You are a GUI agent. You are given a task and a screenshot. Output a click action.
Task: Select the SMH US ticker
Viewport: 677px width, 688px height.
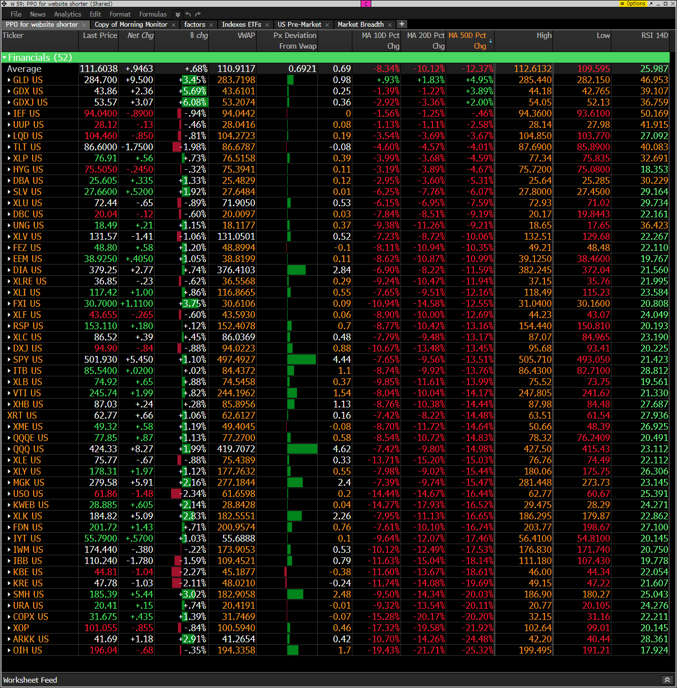[x=28, y=595]
